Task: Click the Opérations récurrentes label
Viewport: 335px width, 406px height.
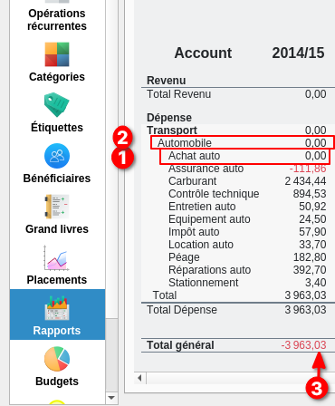Action: (57, 20)
